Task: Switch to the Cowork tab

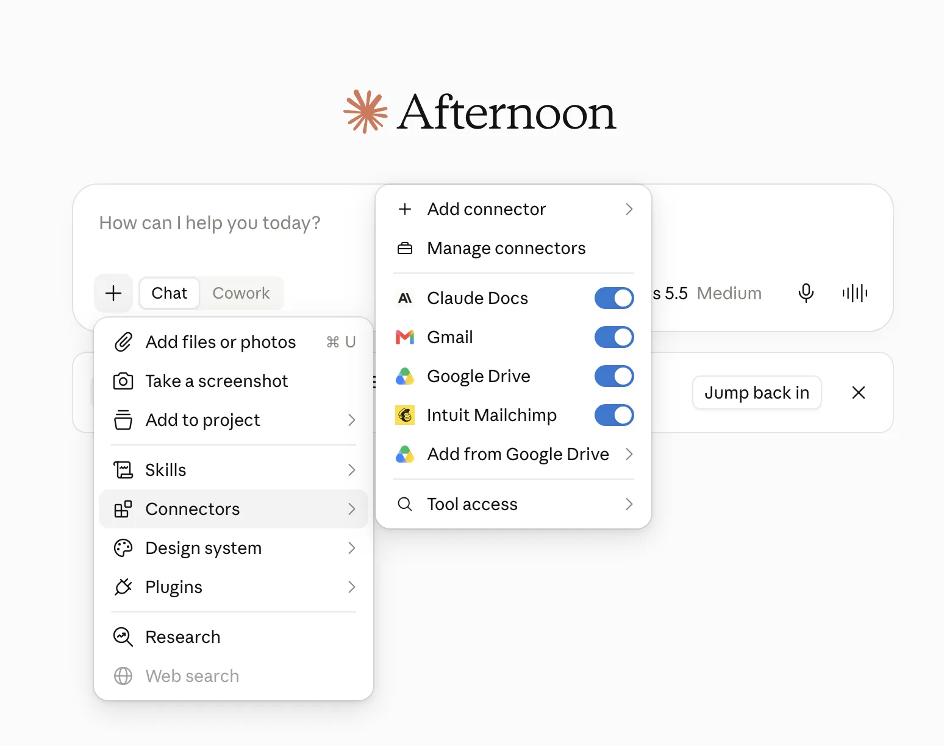Action: tap(241, 293)
